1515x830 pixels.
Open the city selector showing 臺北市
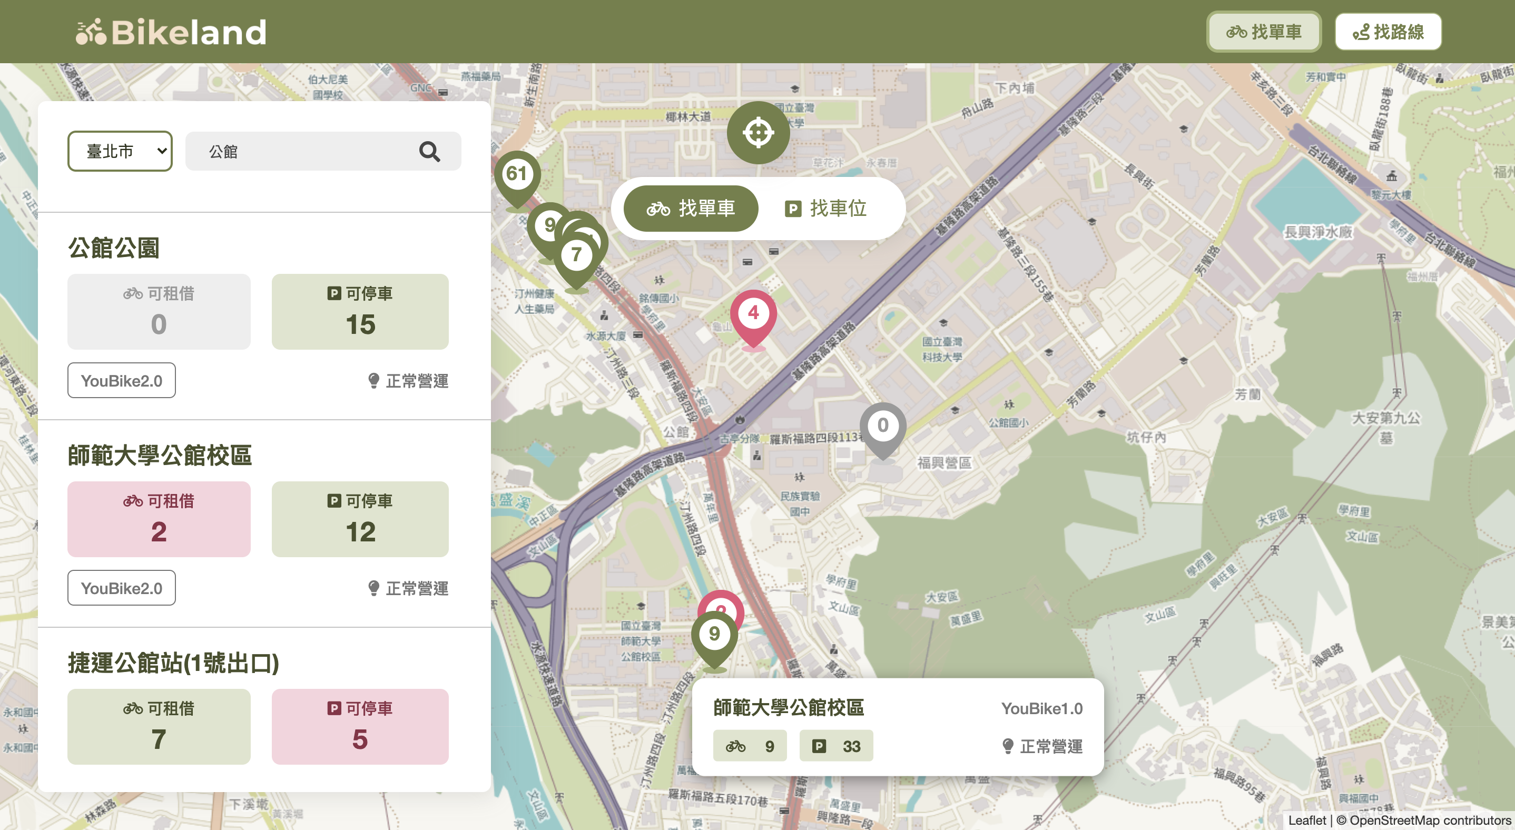pyautogui.click(x=120, y=151)
